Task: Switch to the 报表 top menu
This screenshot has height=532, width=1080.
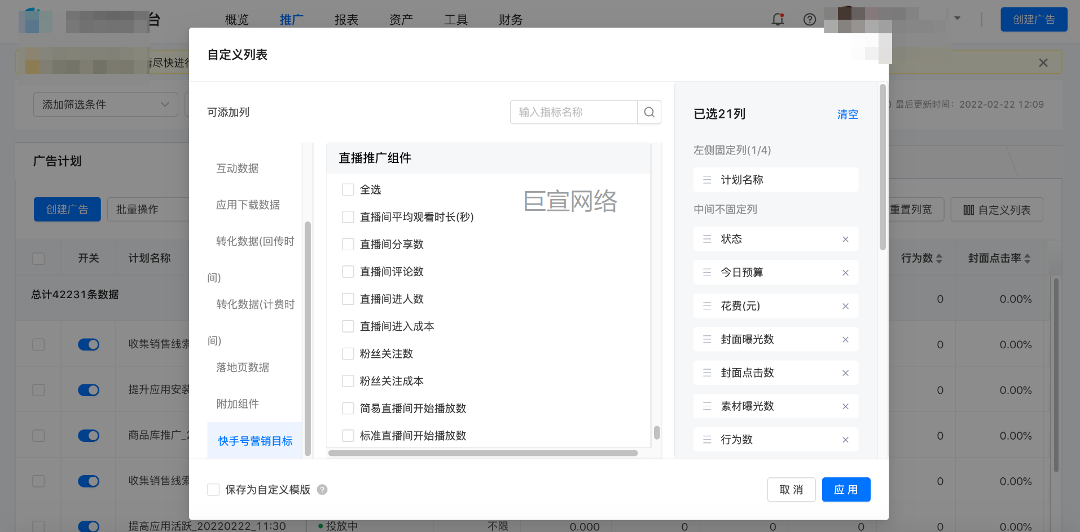Action: [346, 20]
